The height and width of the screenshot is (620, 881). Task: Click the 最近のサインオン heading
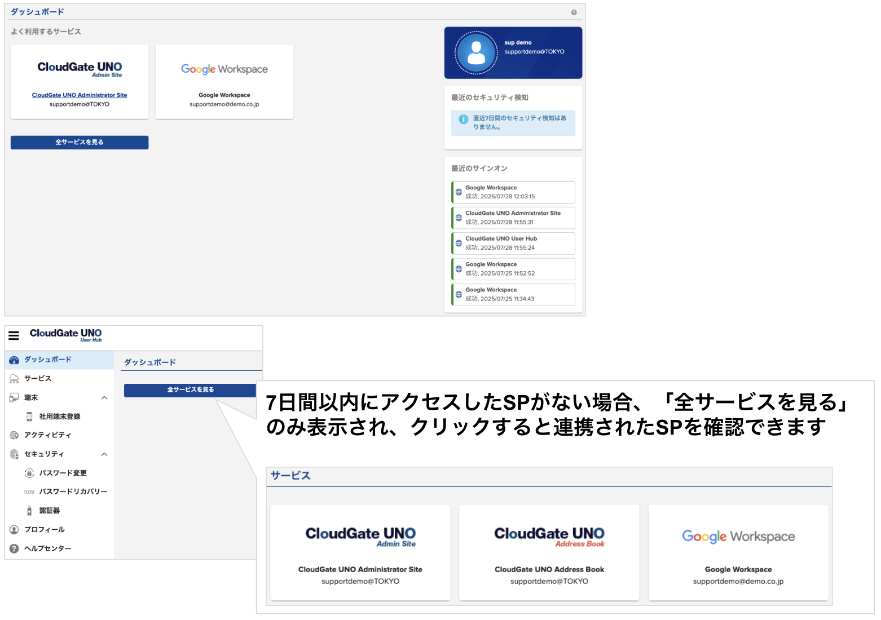click(479, 169)
